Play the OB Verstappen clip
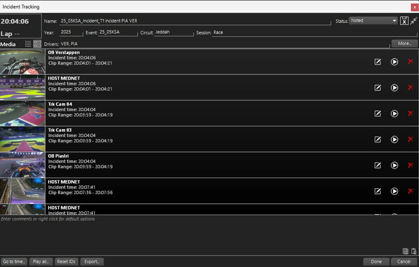 (x=394, y=62)
